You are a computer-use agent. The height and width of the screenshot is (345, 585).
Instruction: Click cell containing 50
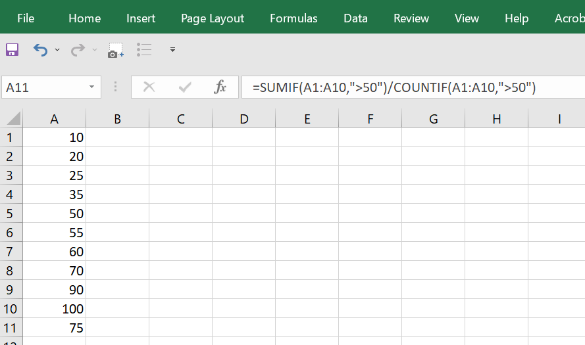(54, 213)
